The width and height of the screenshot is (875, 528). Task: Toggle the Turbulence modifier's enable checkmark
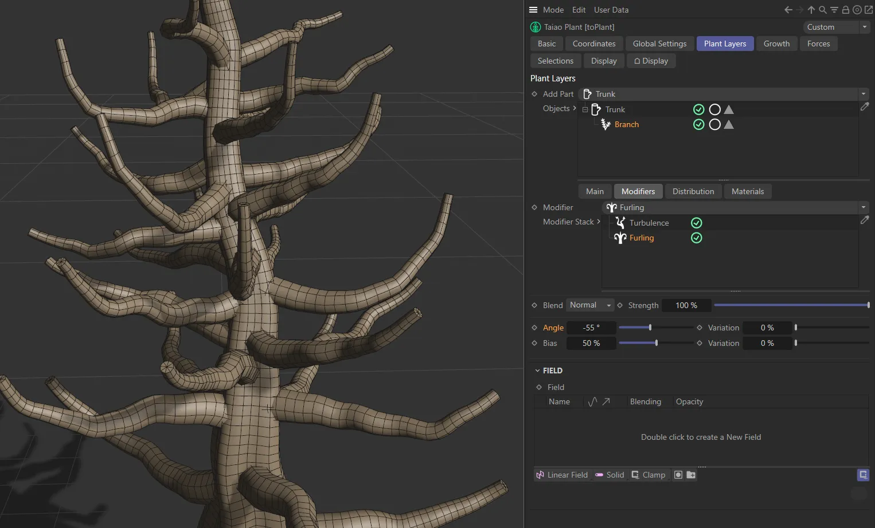tap(696, 222)
